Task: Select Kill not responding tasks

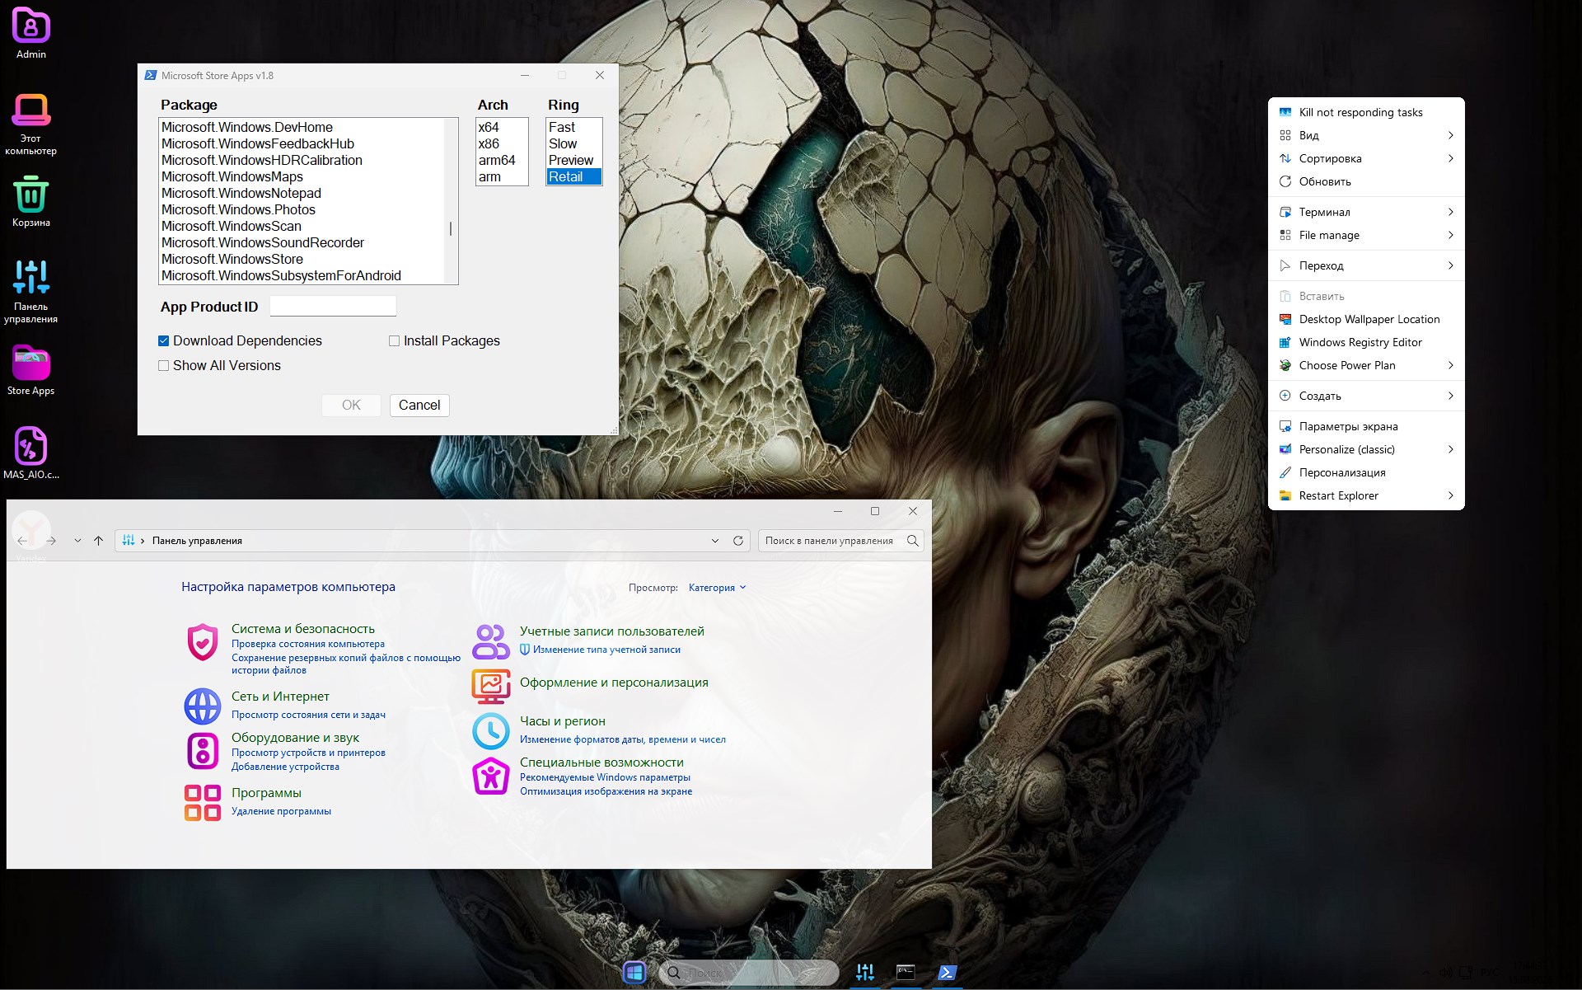Action: (1360, 112)
